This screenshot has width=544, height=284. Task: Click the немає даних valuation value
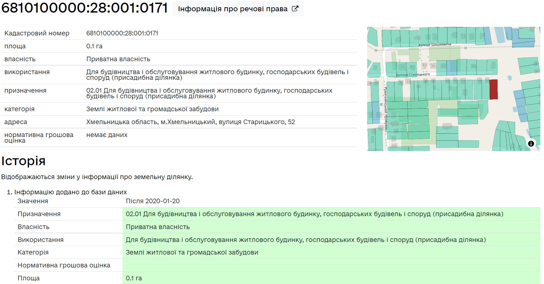coord(107,135)
